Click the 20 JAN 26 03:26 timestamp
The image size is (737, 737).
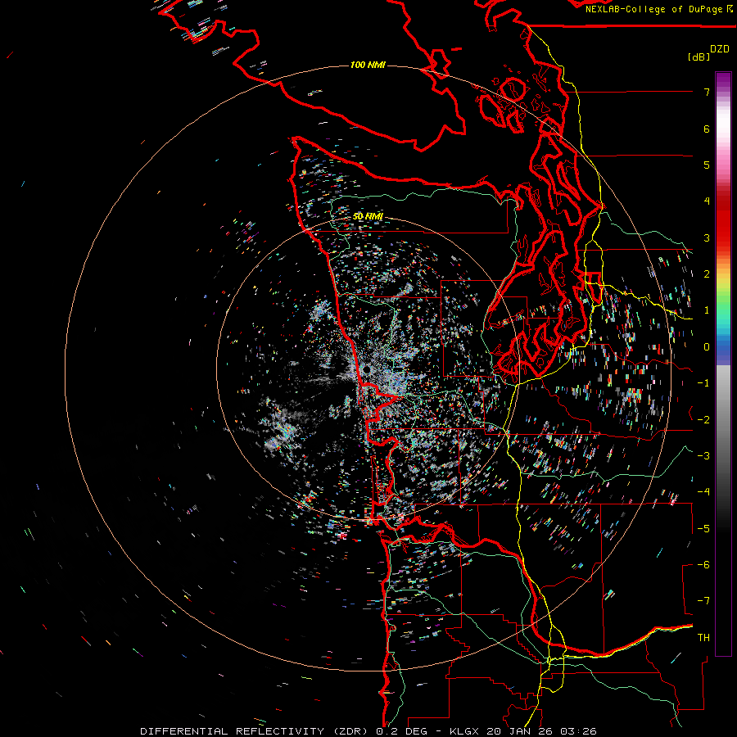click(x=540, y=731)
